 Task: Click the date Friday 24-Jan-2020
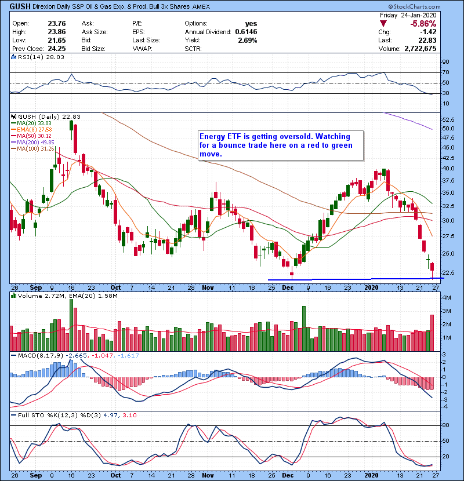pos(408,15)
